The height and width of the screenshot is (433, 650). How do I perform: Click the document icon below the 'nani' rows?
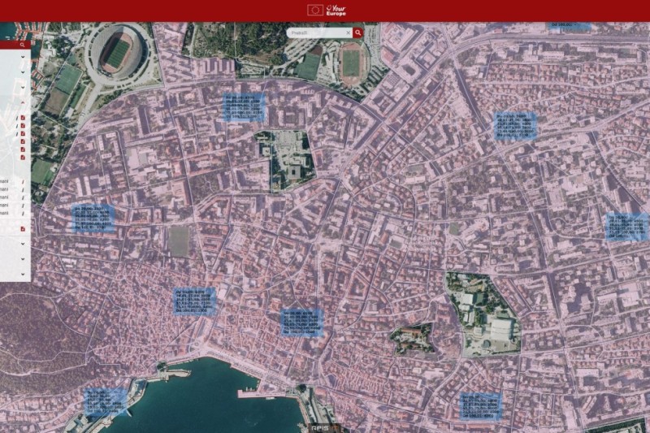click(x=23, y=229)
